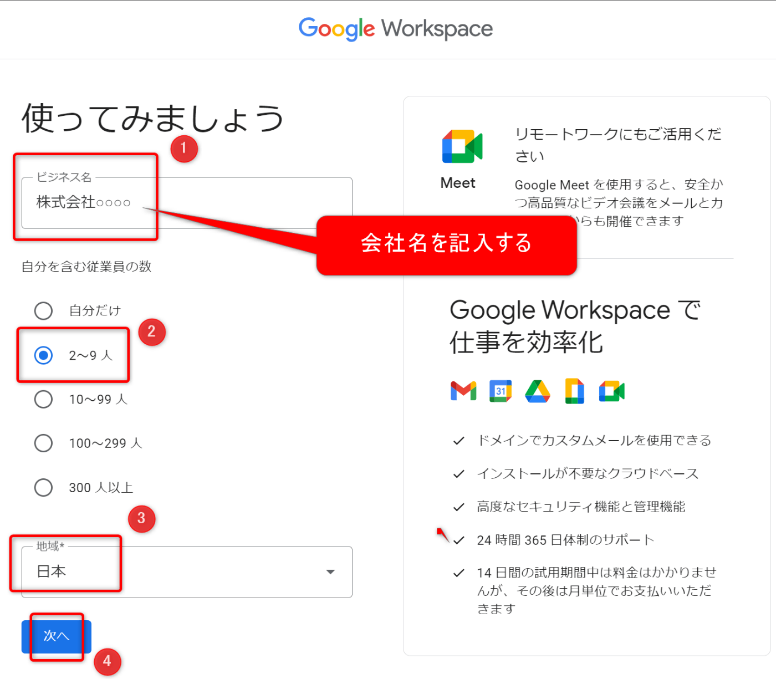Click インストールが不要なクラウドベース text
This screenshot has height=679, width=776.
[x=588, y=473]
